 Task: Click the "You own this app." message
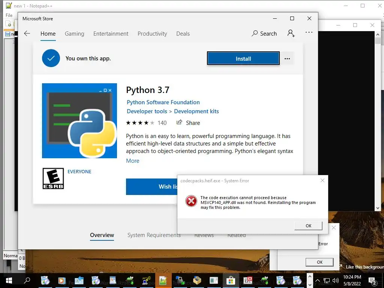coord(88,58)
